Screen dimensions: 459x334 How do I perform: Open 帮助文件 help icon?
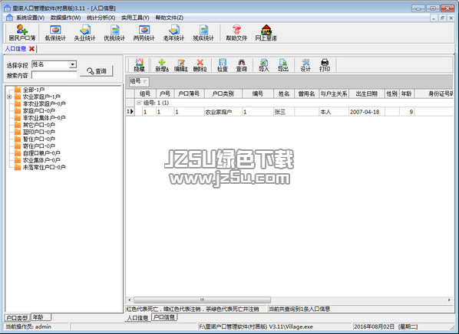(236, 33)
